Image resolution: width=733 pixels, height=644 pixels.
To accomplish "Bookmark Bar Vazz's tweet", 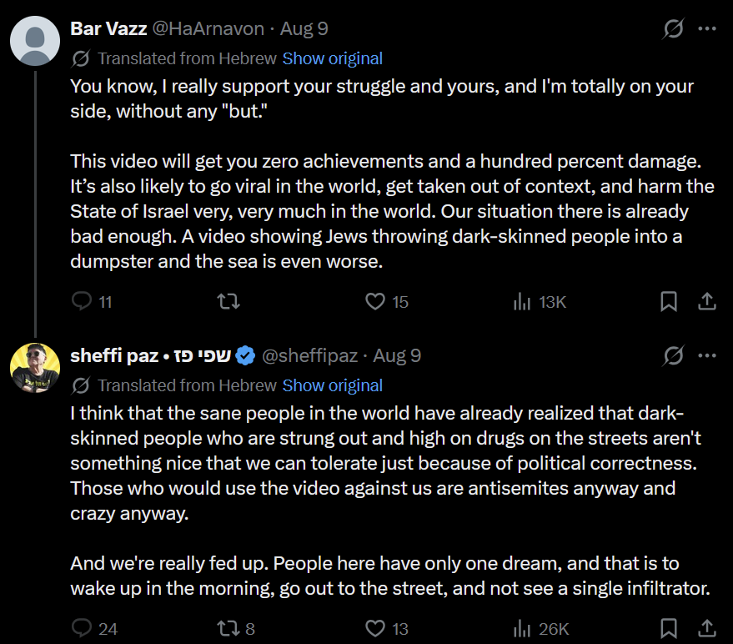I will click(x=669, y=302).
